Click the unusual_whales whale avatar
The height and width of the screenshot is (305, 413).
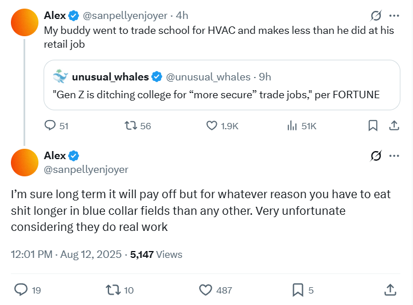(x=60, y=76)
